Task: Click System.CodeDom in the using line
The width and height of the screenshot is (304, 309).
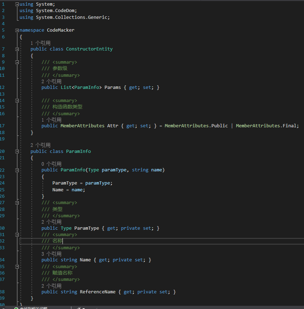Action: click(x=55, y=11)
